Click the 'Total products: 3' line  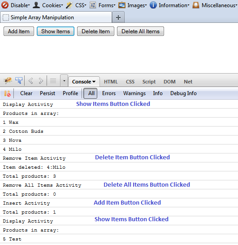point(119,176)
